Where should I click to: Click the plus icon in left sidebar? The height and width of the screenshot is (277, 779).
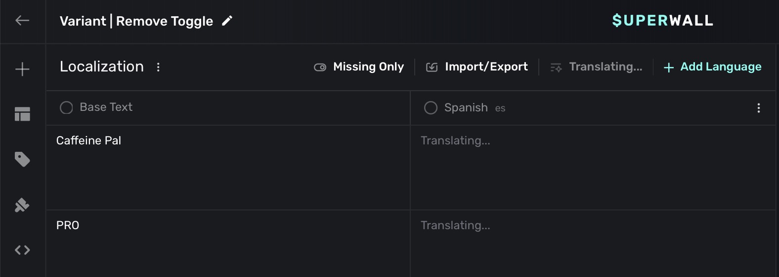(x=22, y=69)
